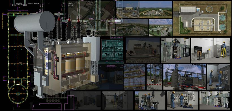232x111 pixels.
Task: Click the ARQUETA LIMITACION label
Action: tap(19, 4)
